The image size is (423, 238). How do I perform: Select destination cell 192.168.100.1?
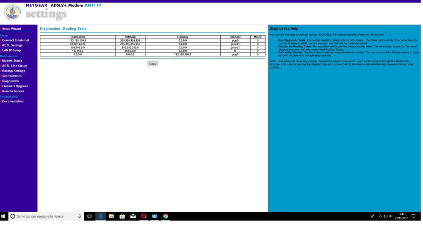[77, 41]
